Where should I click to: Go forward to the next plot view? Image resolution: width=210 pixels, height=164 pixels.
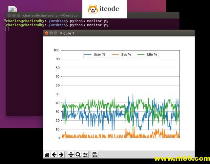click(61, 154)
